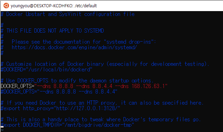The width and height of the screenshot is (223, 132).
Task: Click the first line Docker Upstart comment
Action: tap(67, 14)
